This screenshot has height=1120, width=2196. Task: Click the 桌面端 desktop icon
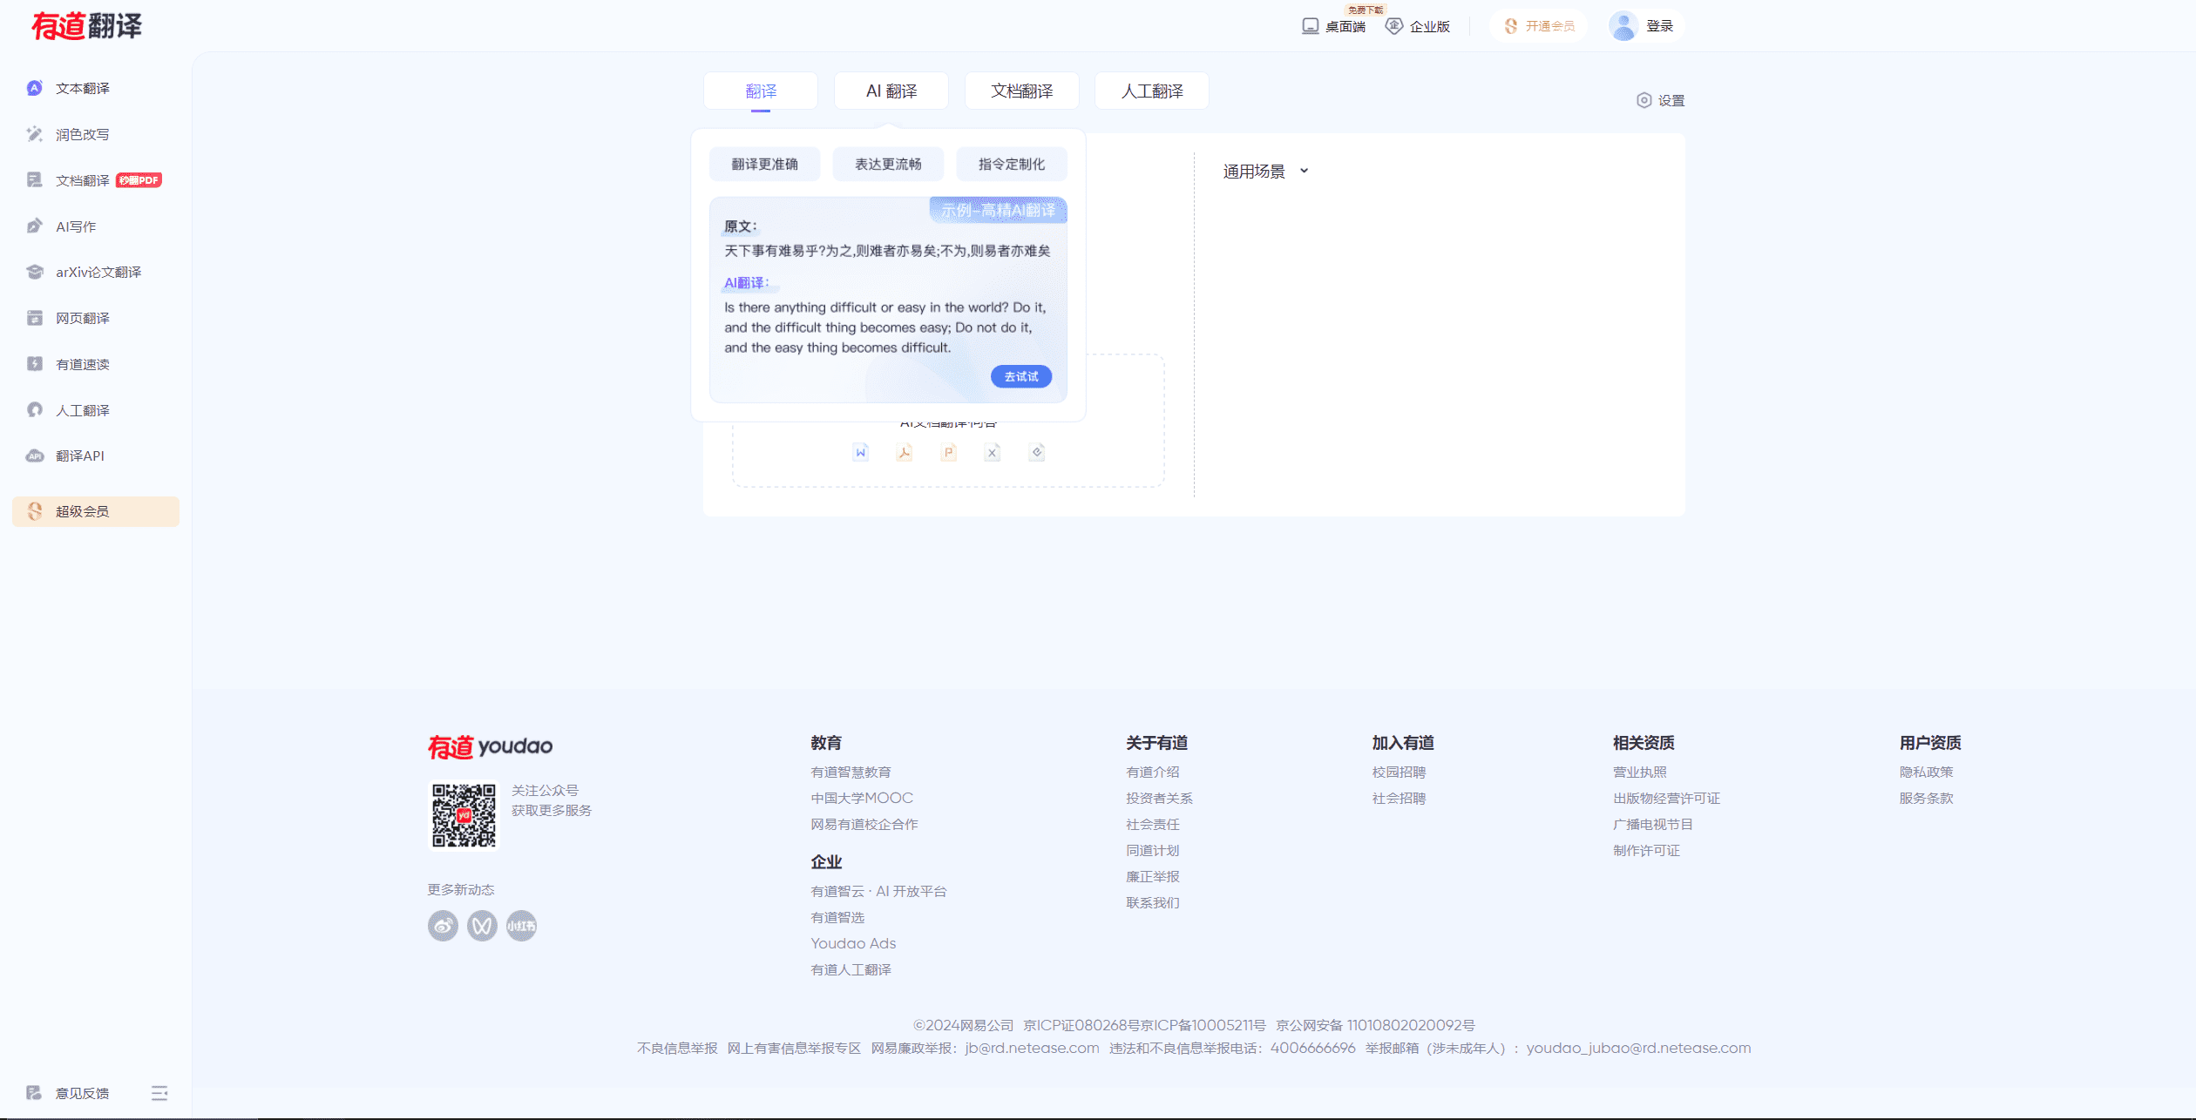1310,26
